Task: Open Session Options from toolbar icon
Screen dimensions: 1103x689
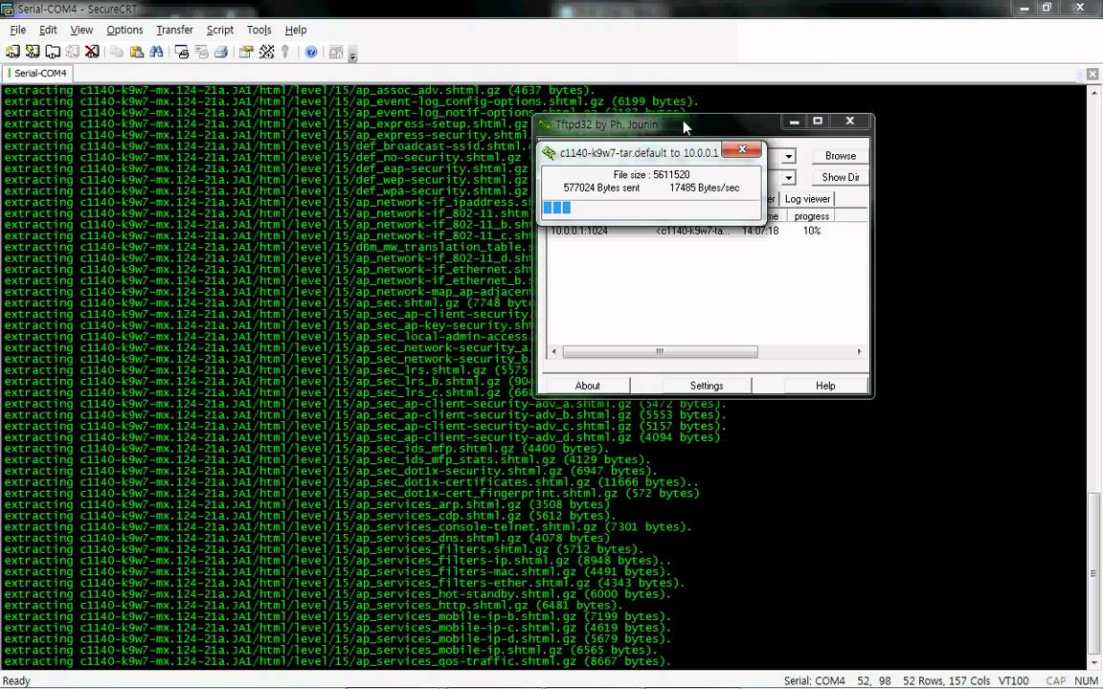Action: [245, 52]
